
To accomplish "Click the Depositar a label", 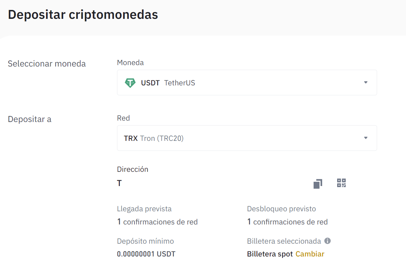I will 30,119.
